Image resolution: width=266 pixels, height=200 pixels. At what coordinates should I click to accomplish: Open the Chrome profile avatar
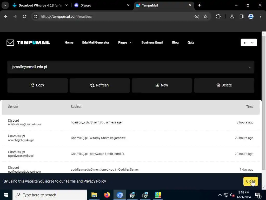pyautogui.click(x=251, y=16)
